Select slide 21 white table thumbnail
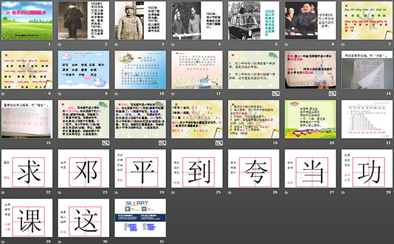The height and width of the screenshot is (244, 394). [367, 119]
